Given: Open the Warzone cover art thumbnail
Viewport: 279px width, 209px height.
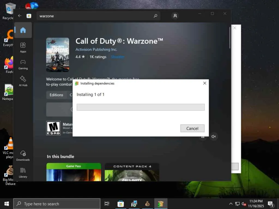Looking at the screenshot, I should pyautogui.click(x=58, y=54).
